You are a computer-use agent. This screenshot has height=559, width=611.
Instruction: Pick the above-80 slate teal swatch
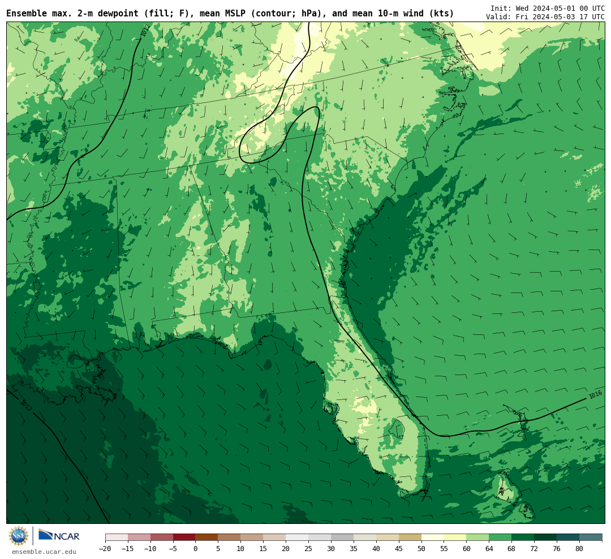point(591,537)
